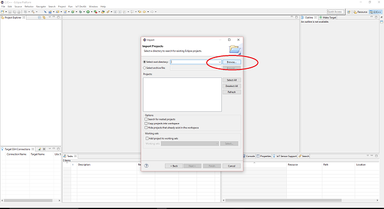Click the Description column header in Tasks
The width and height of the screenshot is (384, 209).
pos(84,164)
